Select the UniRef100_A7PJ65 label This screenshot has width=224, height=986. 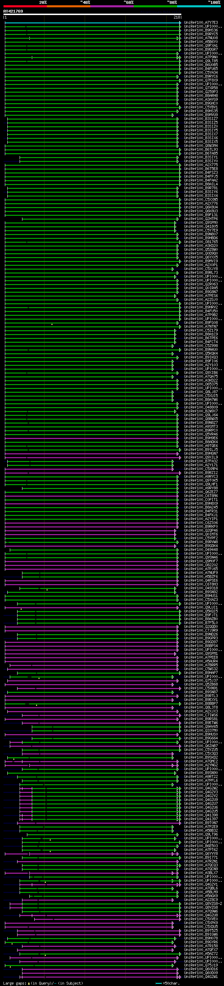tap(201, 569)
